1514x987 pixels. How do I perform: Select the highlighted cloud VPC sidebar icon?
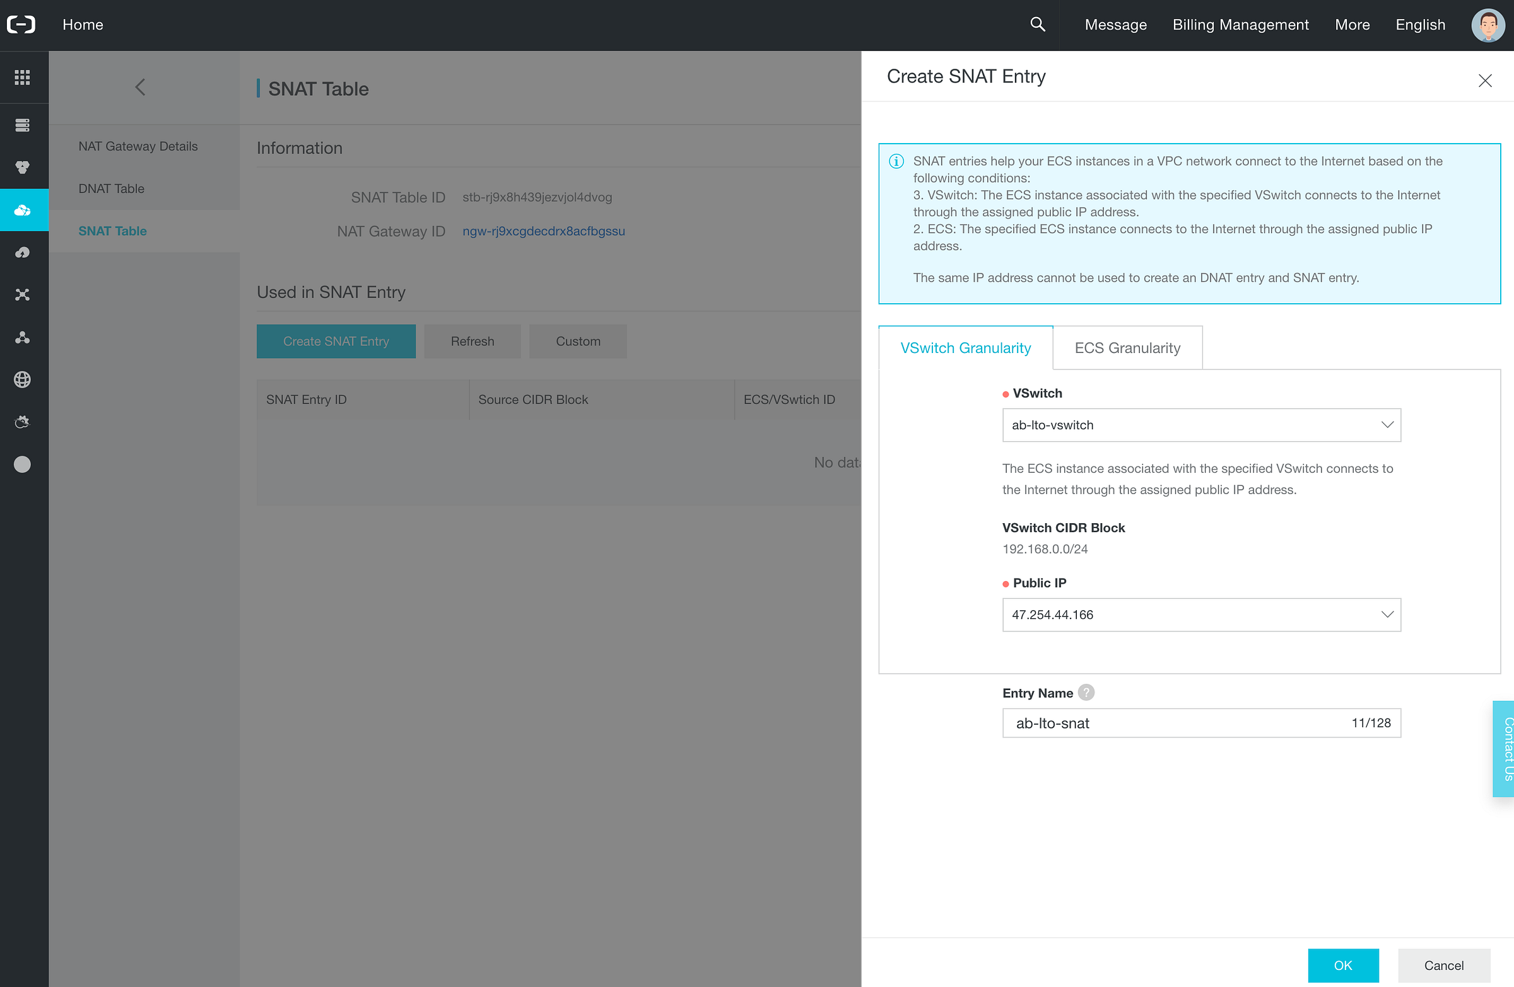pyautogui.click(x=23, y=210)
